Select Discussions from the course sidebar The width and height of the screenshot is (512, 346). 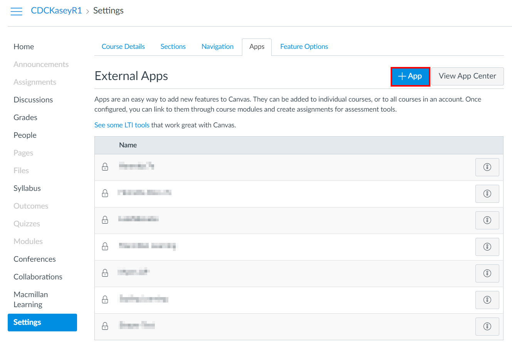point(33,100)
